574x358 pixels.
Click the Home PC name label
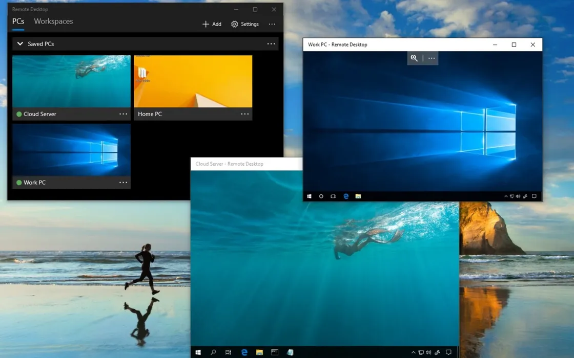coord(150,114)
